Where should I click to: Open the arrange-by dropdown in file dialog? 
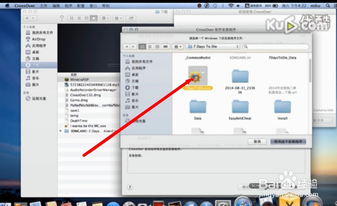point(178,47)
